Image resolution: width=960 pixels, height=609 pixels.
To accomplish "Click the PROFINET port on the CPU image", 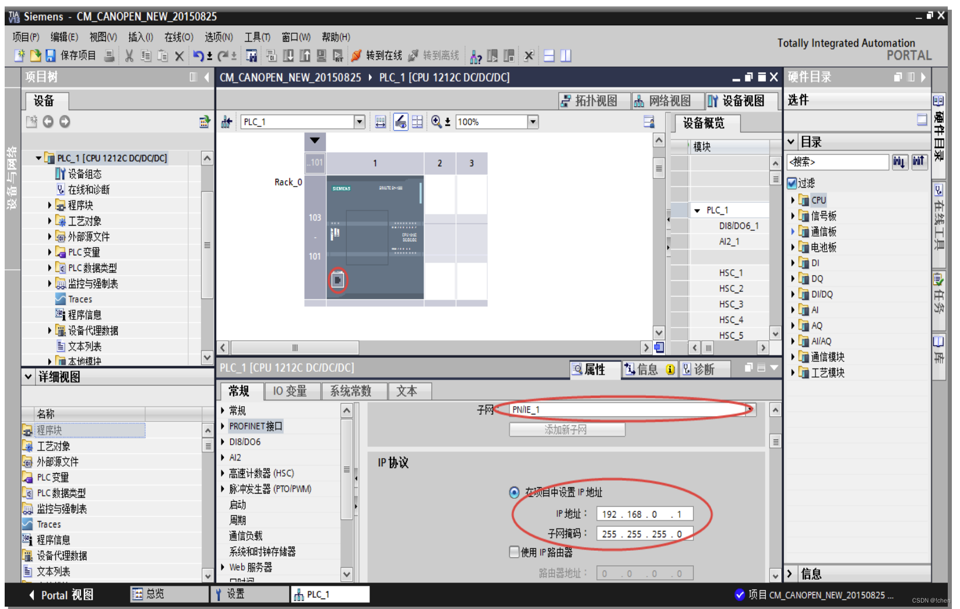I will [x=337, y=280].
